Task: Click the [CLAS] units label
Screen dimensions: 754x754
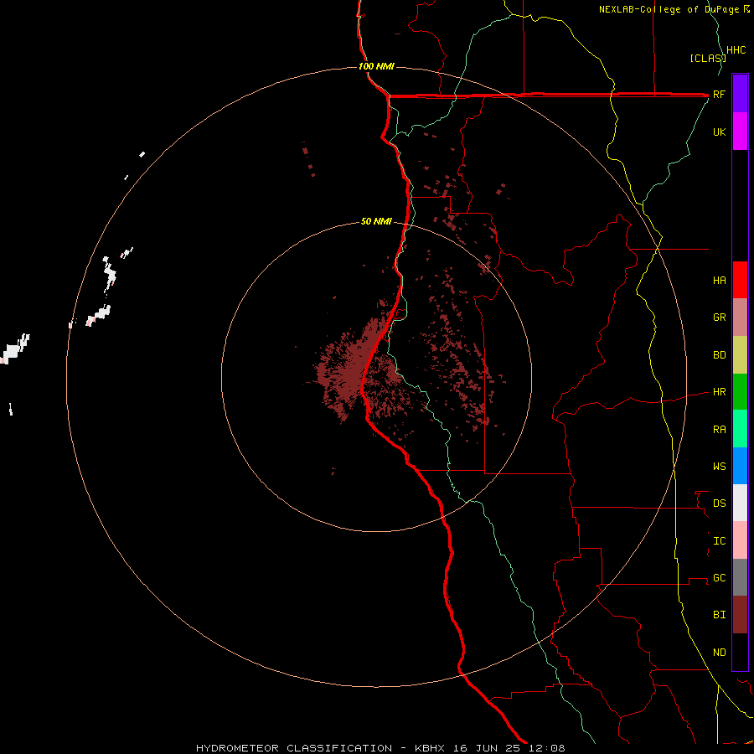Action: 707,58
